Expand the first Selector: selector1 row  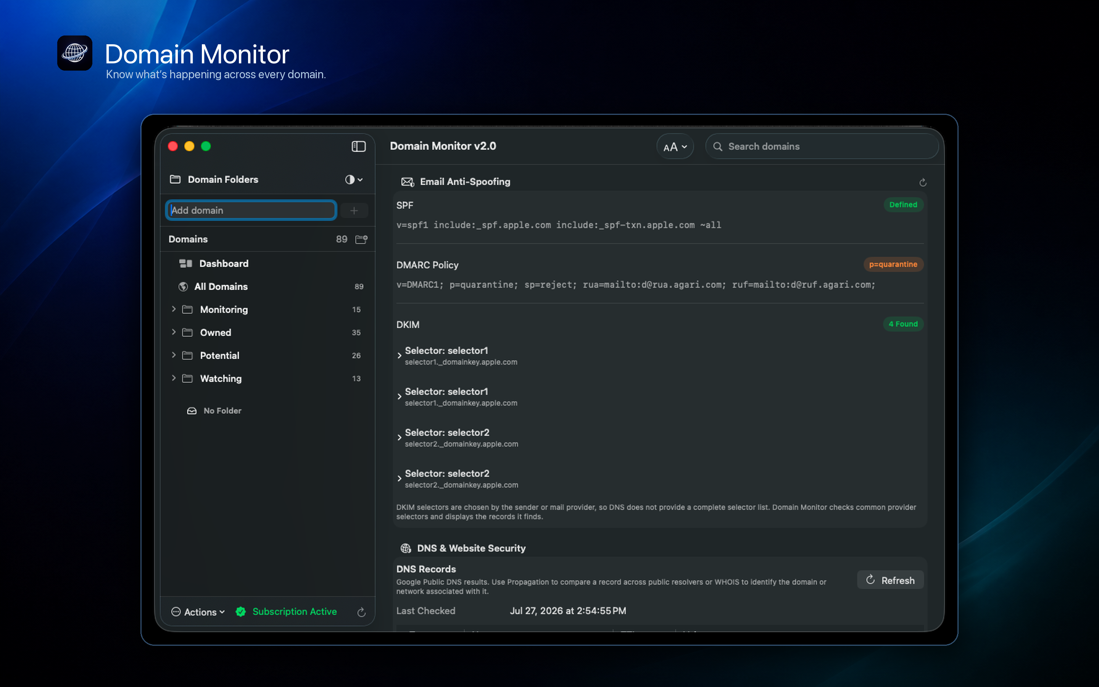400,356
